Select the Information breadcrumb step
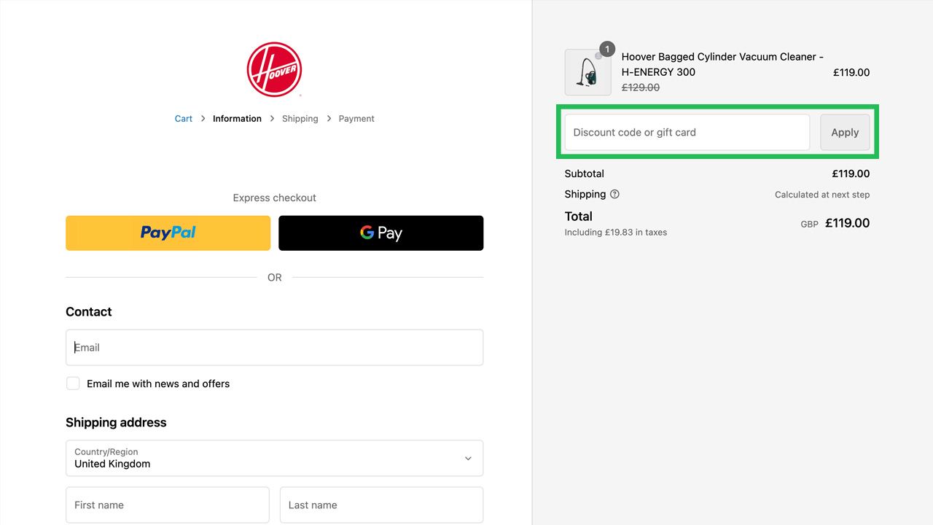The width and height of the screenshot is (933, 525). click(x=237, y=119)
